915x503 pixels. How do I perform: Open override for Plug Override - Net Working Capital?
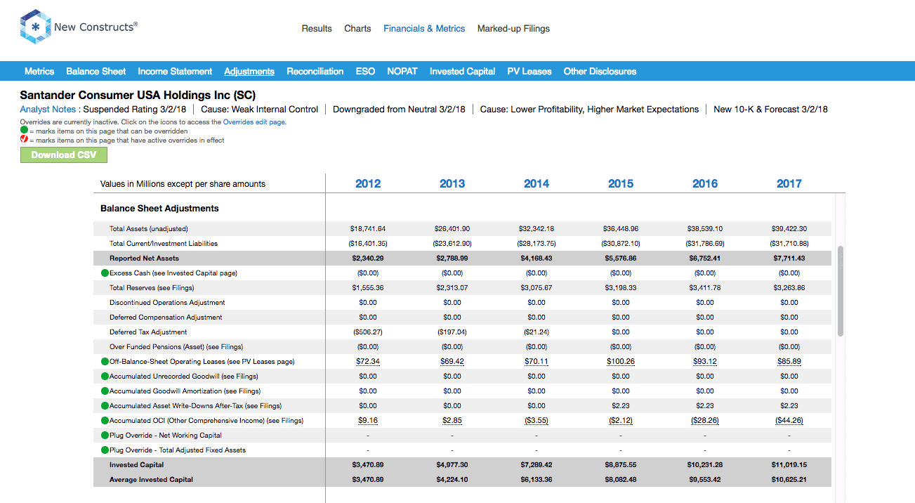pyautogui.click(x=105, y=435)
